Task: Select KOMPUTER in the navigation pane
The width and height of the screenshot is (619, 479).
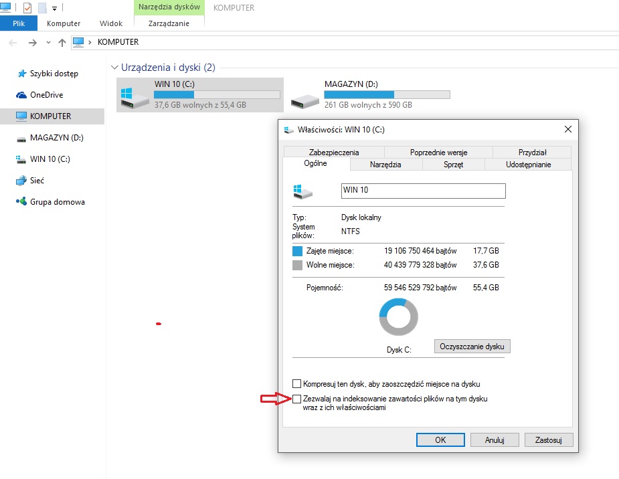Action: 52,116
